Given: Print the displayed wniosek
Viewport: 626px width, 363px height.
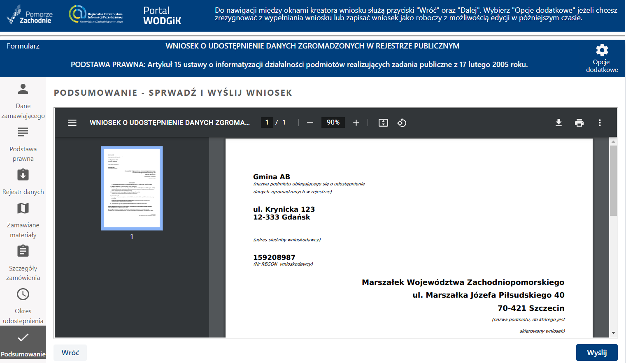Looking at the screenshot, I should [x=579, y=122].
